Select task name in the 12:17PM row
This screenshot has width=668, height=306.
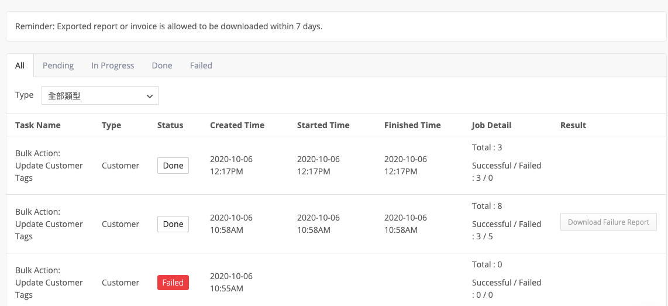pos(49,166)
